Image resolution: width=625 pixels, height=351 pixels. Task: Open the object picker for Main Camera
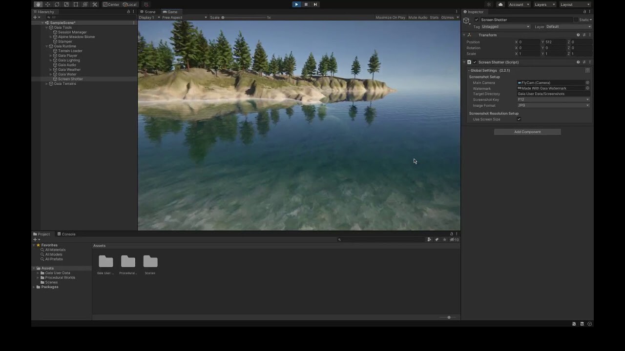[587, 82]
